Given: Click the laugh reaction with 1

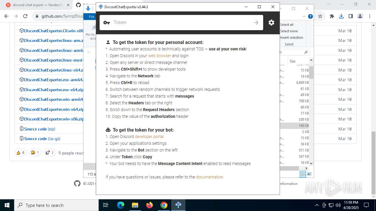Looking at the screenshot, I should (x=35, y=153).
